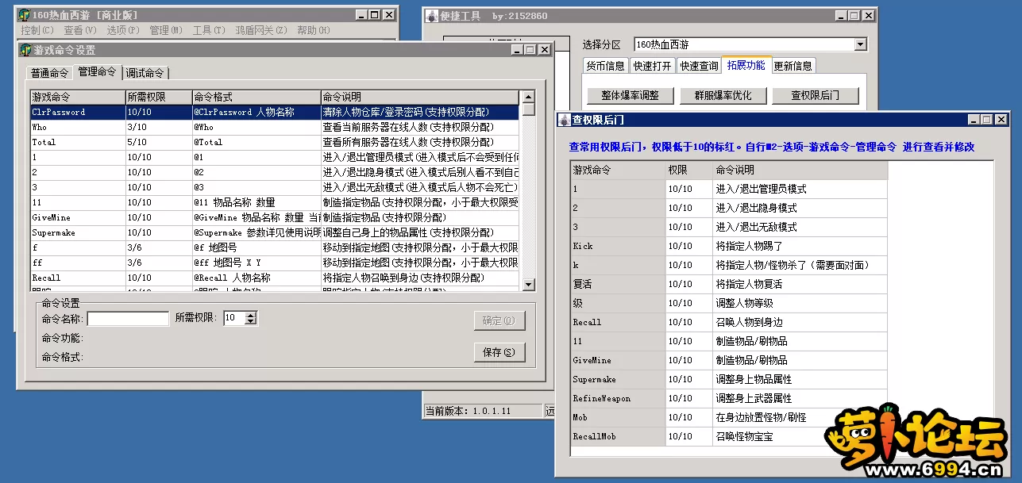Click the 保存(S) button
Screen dimensions: 1022x483
point(499,352)
